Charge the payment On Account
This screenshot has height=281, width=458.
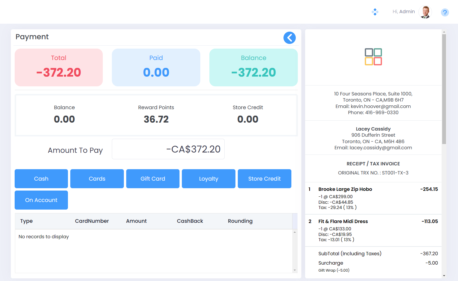pyautogui.click(x=41, y=200)
